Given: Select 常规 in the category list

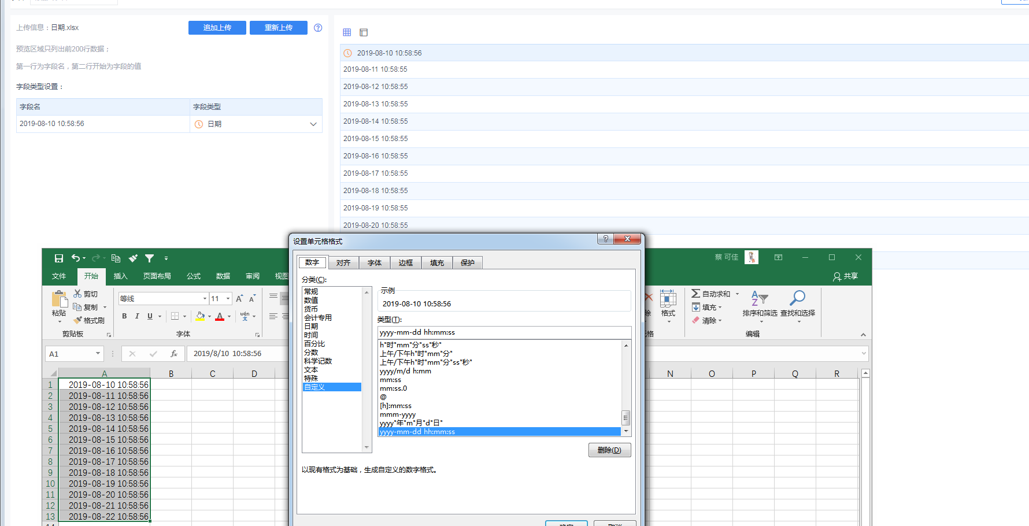Looking at the screenshot, I should point(311,292).
